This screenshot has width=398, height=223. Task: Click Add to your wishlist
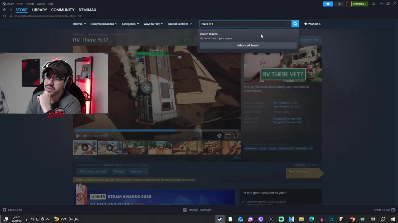pos(93,171)
